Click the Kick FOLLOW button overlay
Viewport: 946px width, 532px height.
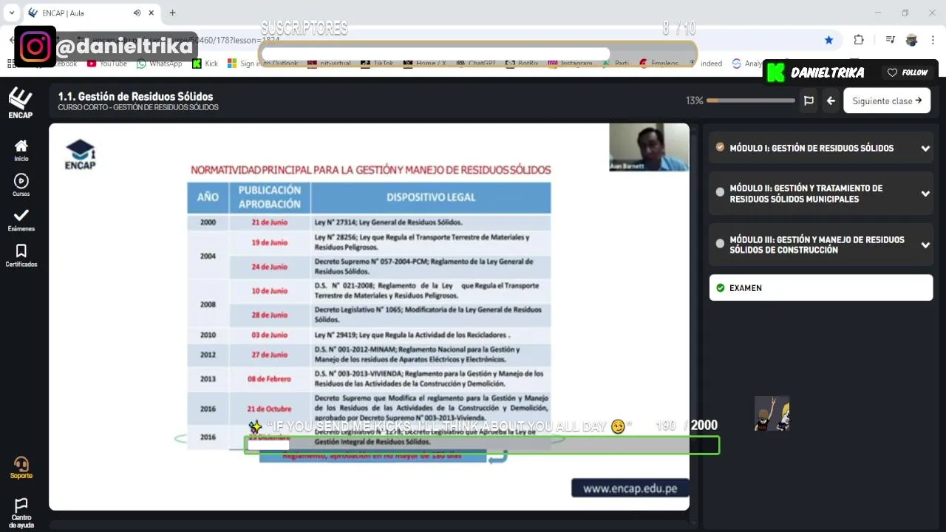tap(908, 72)
